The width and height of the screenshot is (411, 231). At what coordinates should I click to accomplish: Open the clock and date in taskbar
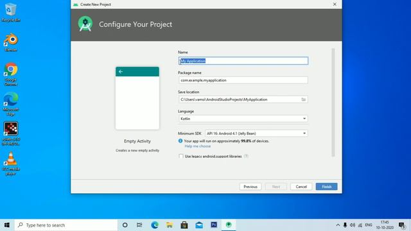point(385,225)
